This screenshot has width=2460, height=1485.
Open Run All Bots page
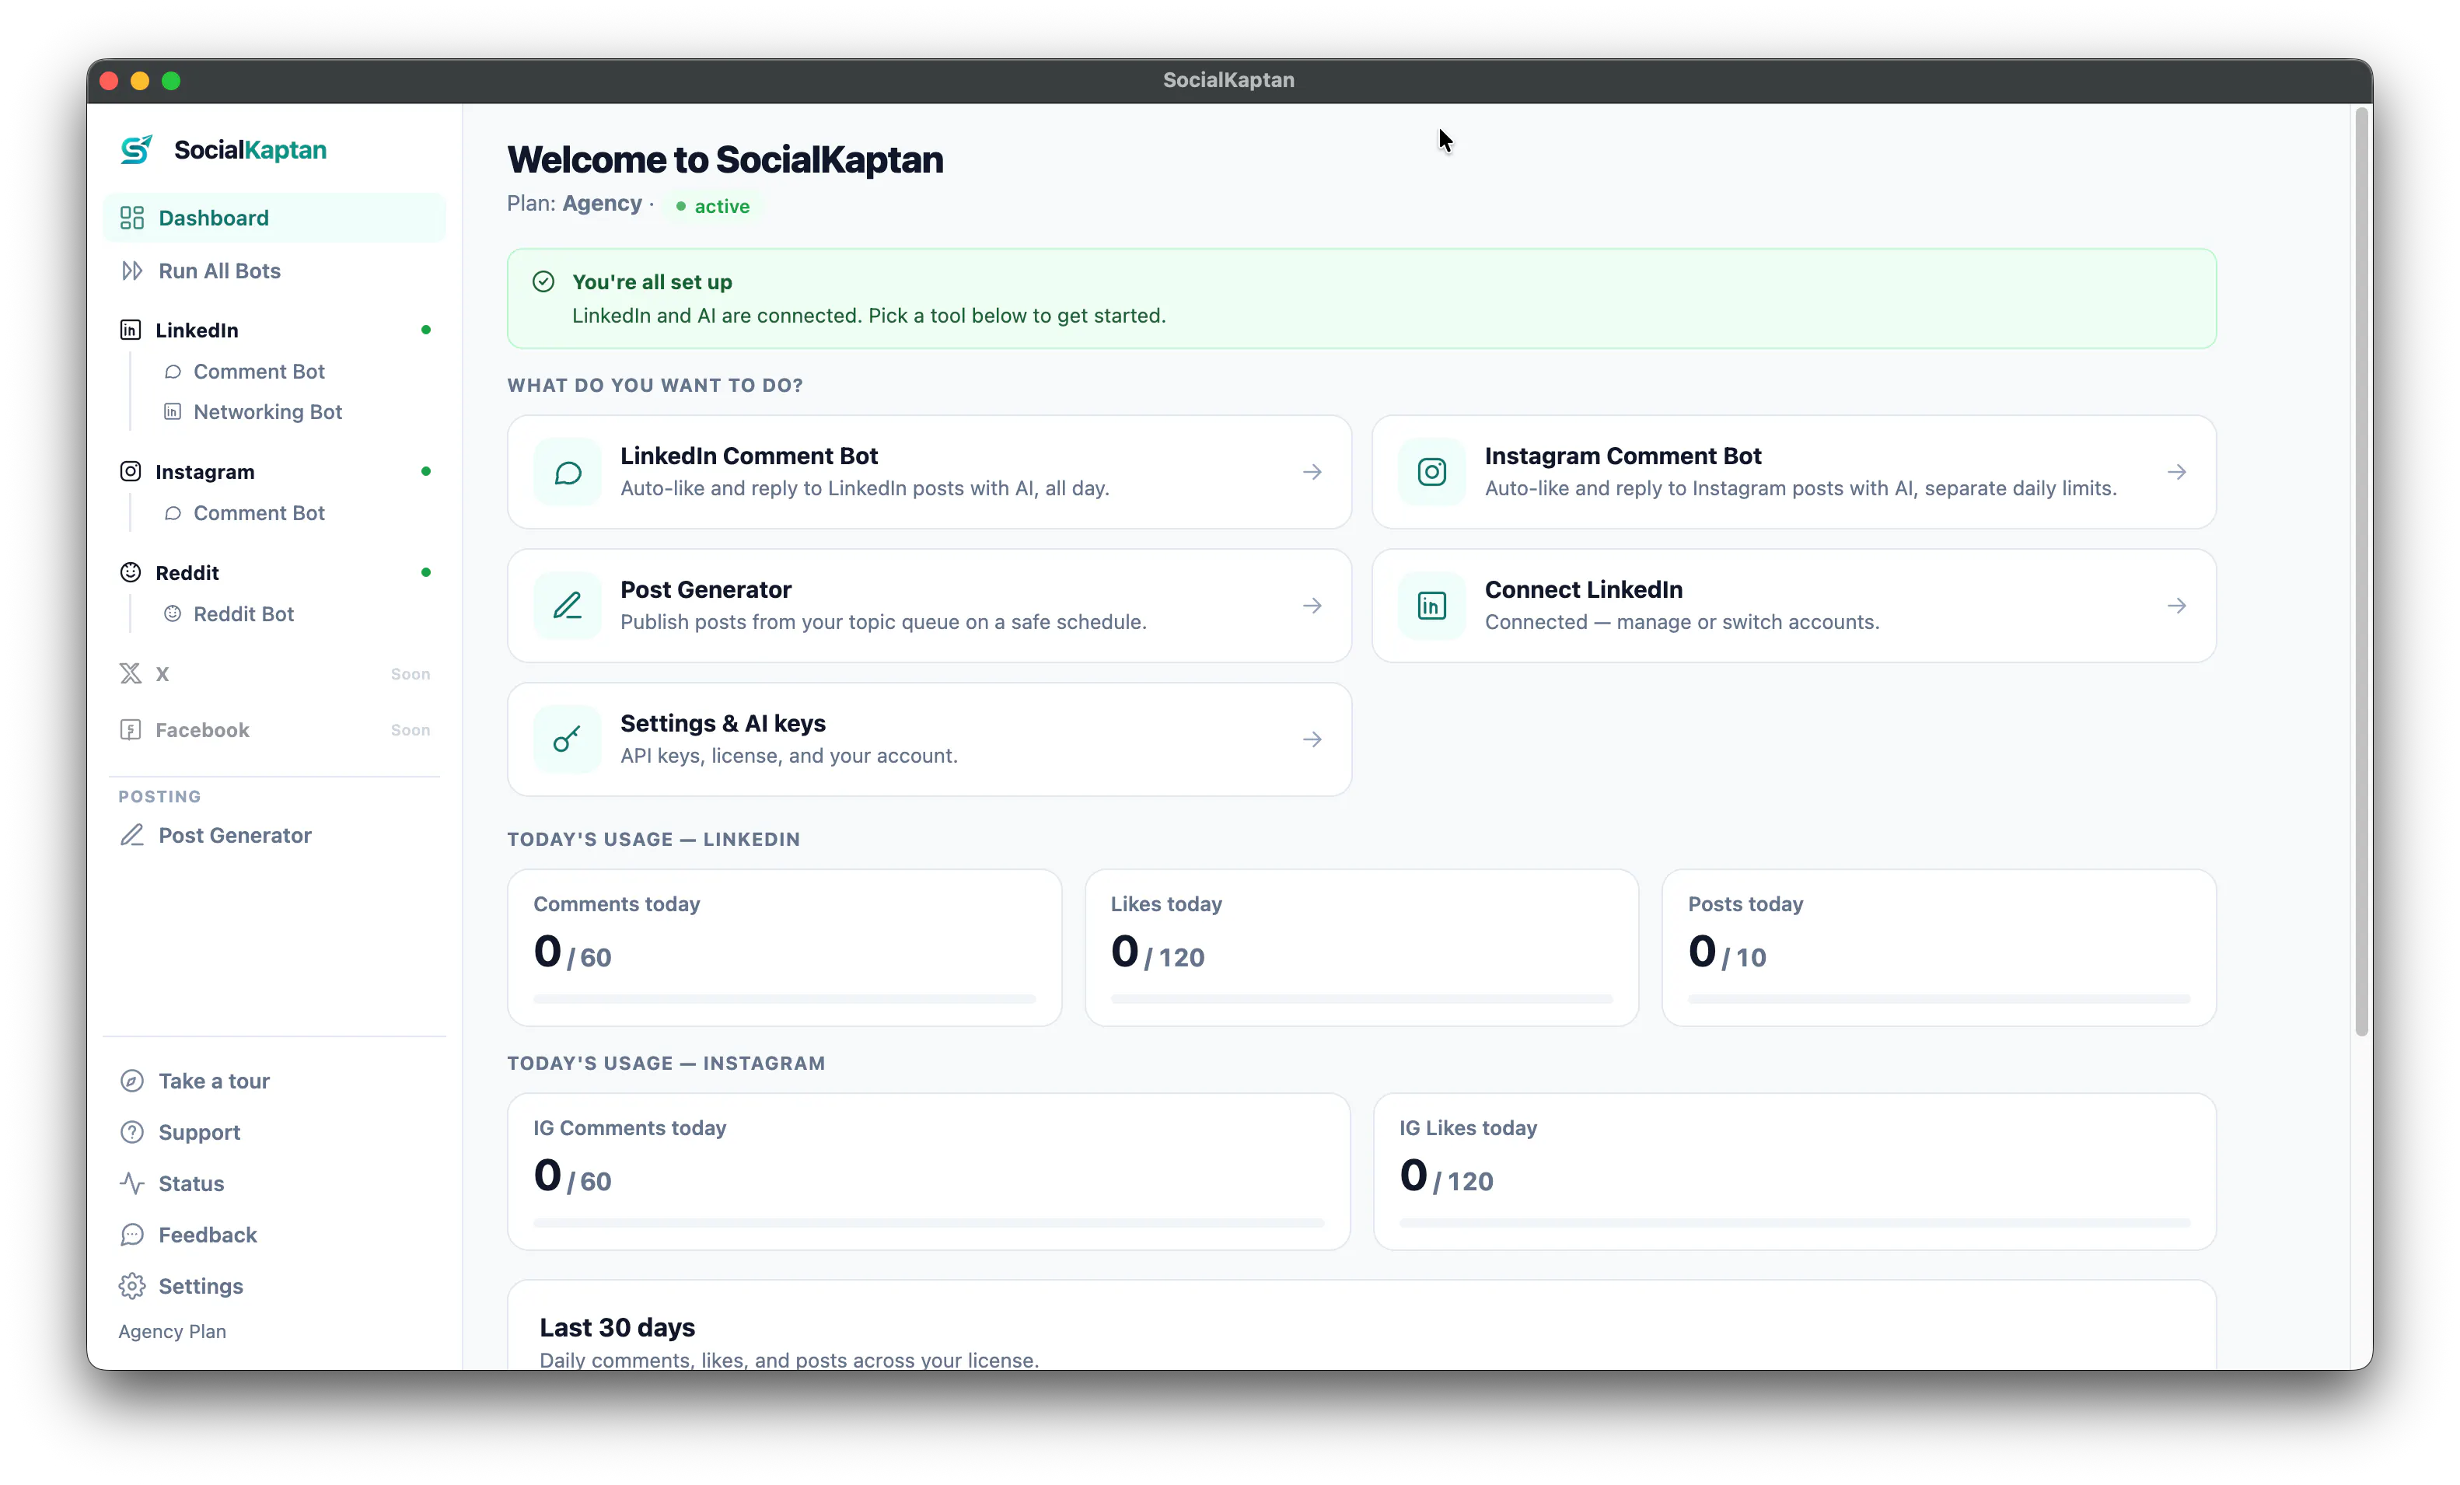click(x=274, y=271)
